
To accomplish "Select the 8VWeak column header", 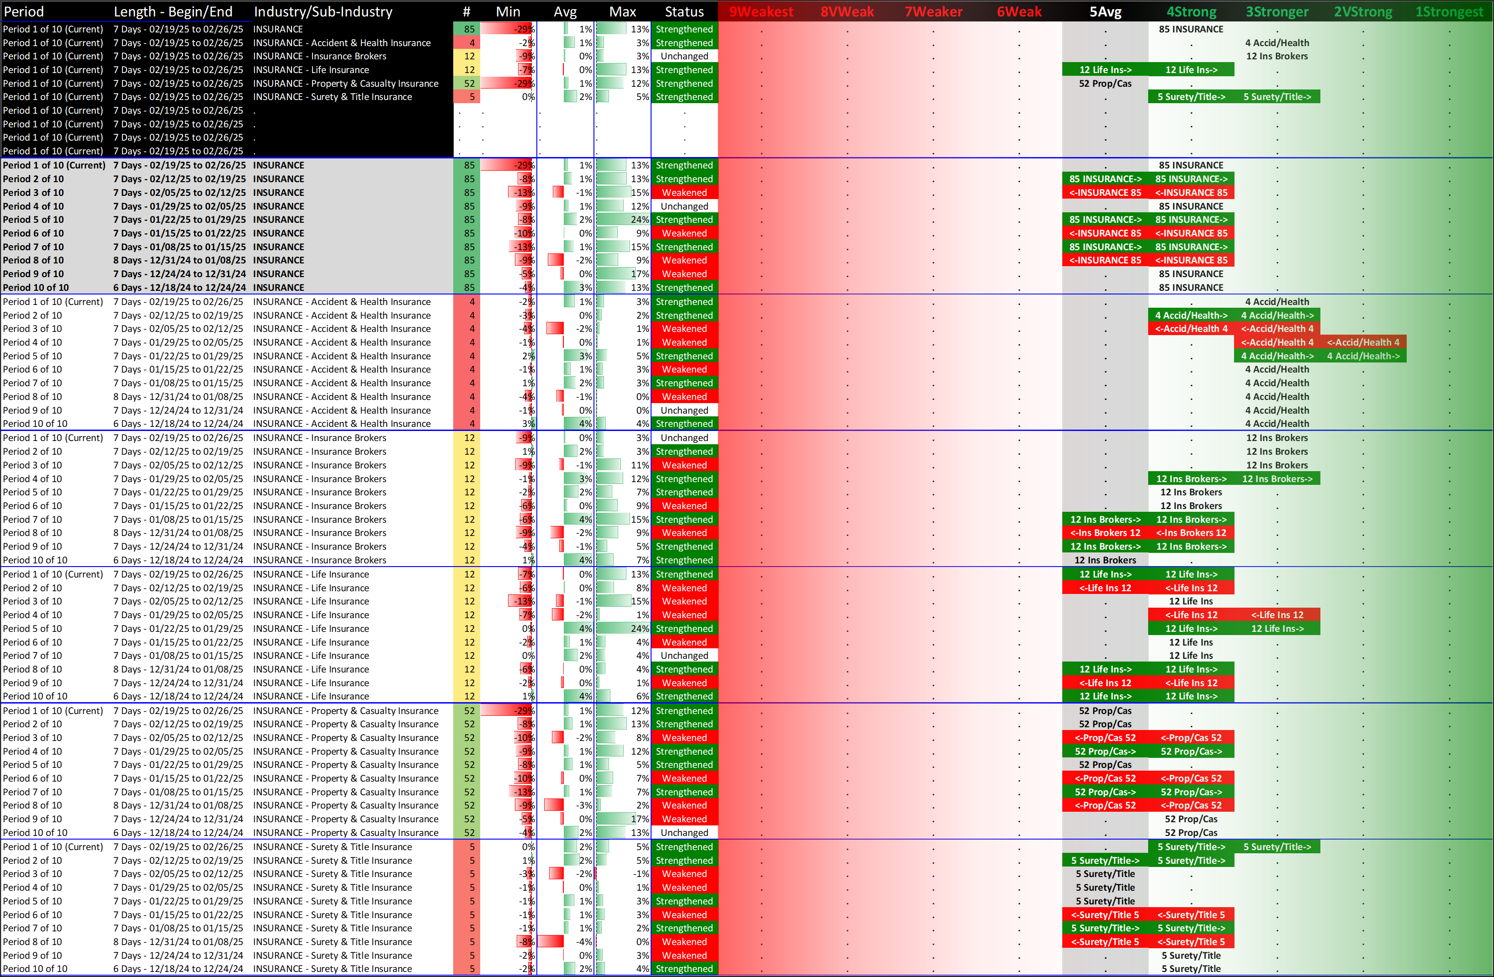I will tap(847, 11).
